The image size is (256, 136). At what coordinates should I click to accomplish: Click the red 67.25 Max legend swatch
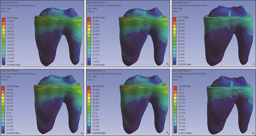pos(4,19)
